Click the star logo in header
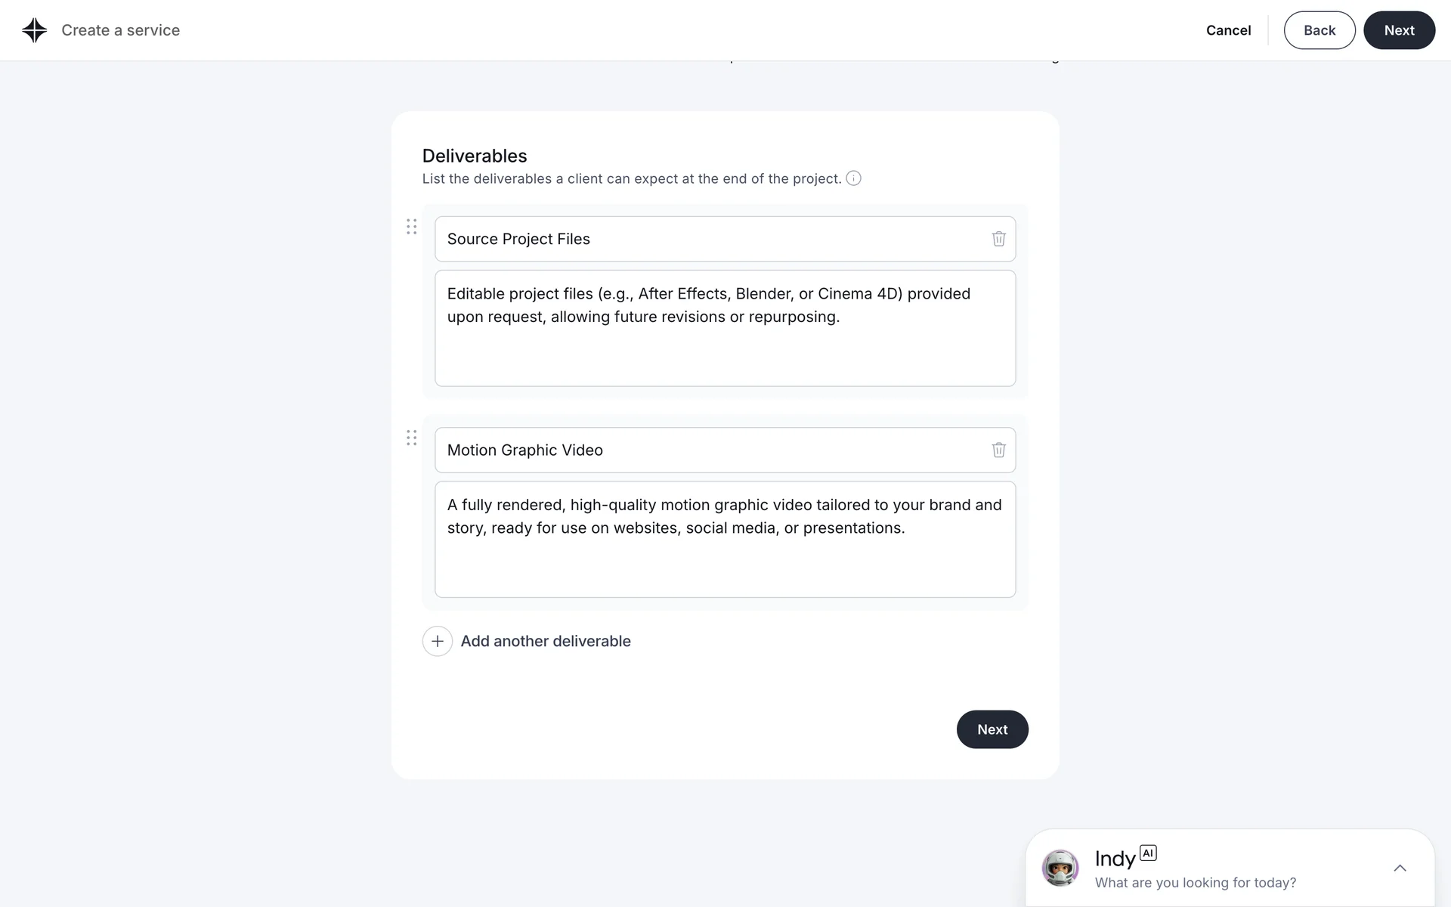Viewport: 1451px width, 907px height. 35,30
